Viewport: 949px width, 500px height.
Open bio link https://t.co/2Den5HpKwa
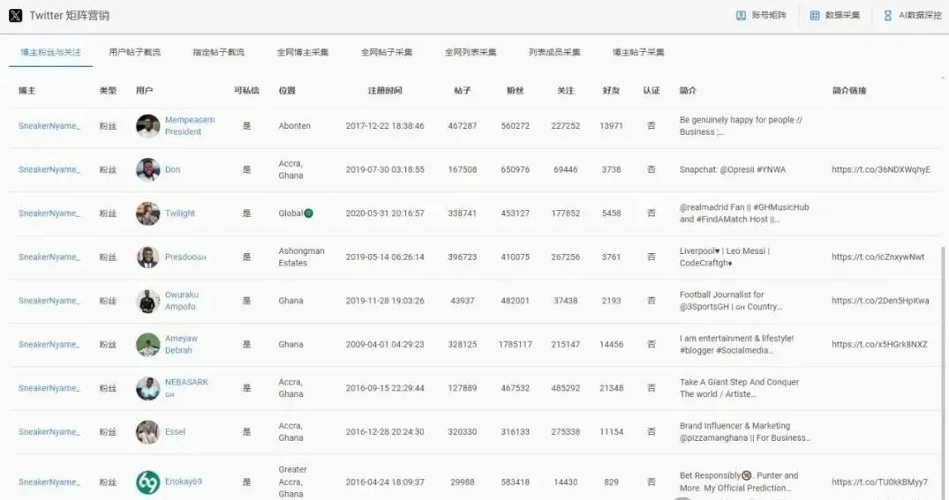click(x=880, y=301)
